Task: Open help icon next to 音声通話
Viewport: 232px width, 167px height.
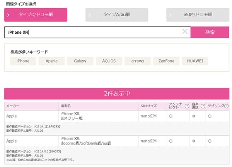Action: (203, 106)
